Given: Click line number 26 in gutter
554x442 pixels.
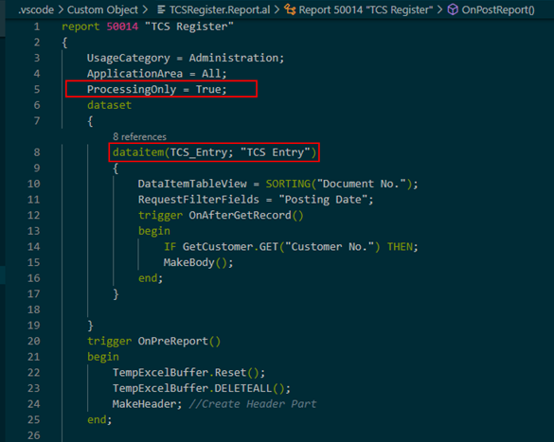Looking at the screenshot, I should point(34,435).
